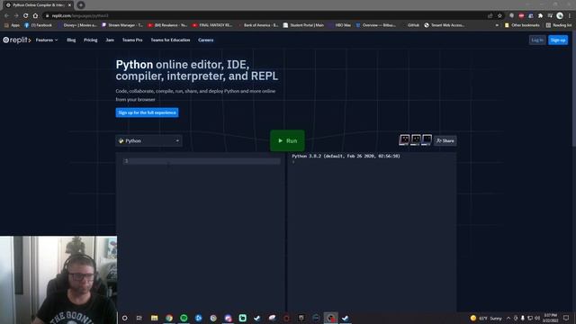Go to the browser home page icon
The image size is (576, 324).
35,16
